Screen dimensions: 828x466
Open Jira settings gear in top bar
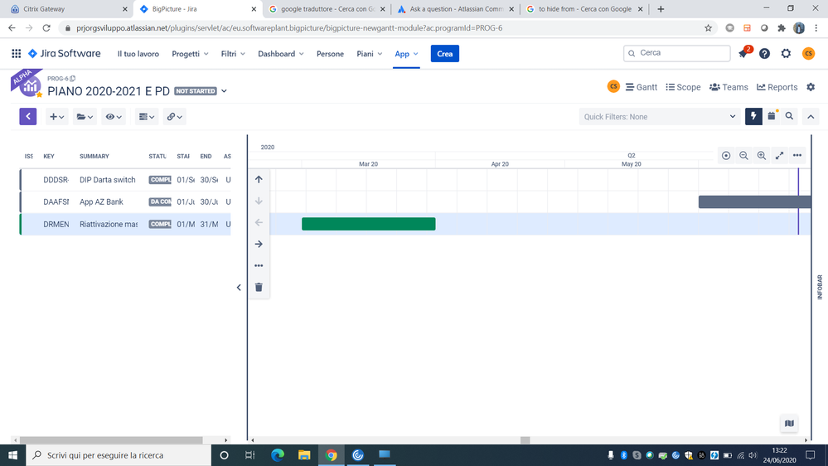tap(786, 53)
